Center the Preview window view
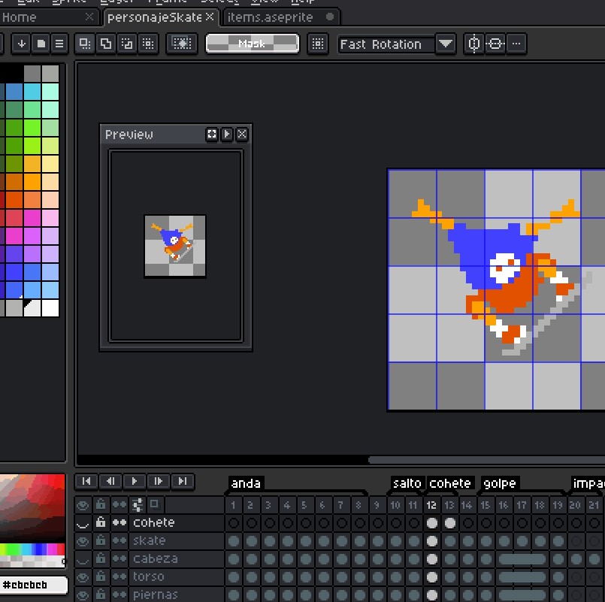This screenshot has height=602, width=605. [212, 134]
